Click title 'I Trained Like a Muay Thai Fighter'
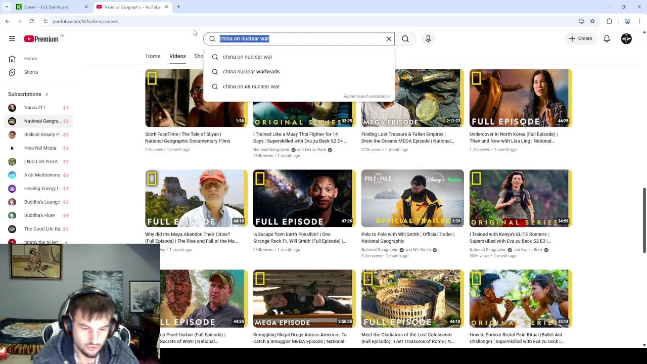This screenshot has width=647, height=364. pyautogui.click(x=300, y=138)
